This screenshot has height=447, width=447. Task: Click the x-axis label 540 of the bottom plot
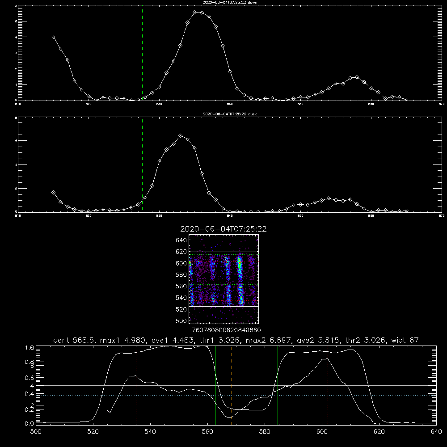click(150, 432)
